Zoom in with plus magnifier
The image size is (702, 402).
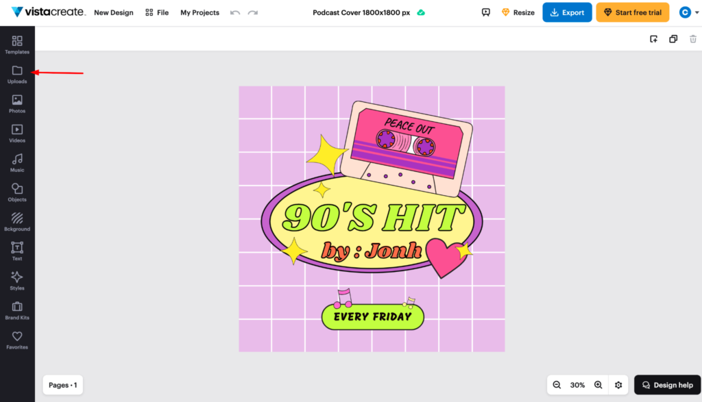point(598,385)
